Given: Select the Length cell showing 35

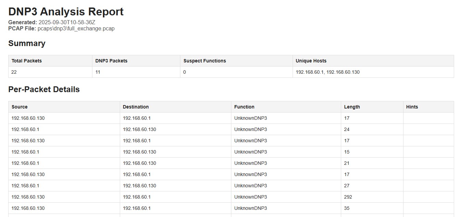Looking at the screenshot, I should [372, 208].
